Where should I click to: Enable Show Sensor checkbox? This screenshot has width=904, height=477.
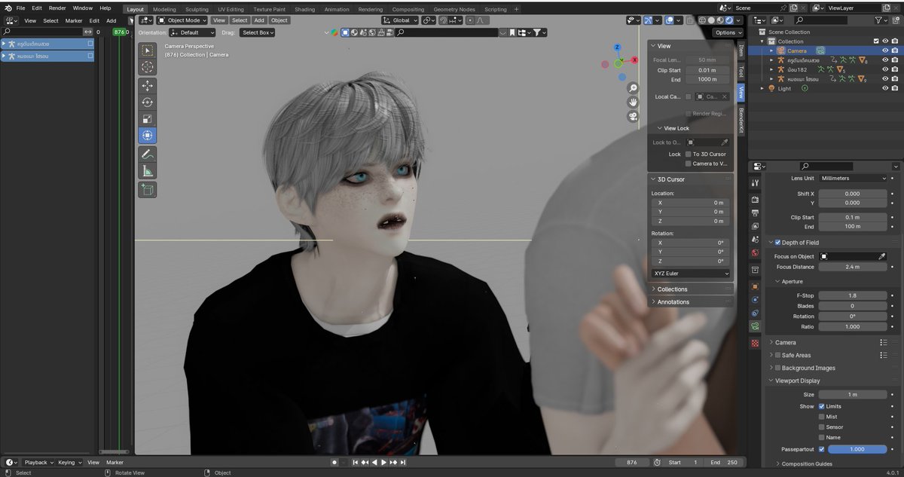[822, 427]
